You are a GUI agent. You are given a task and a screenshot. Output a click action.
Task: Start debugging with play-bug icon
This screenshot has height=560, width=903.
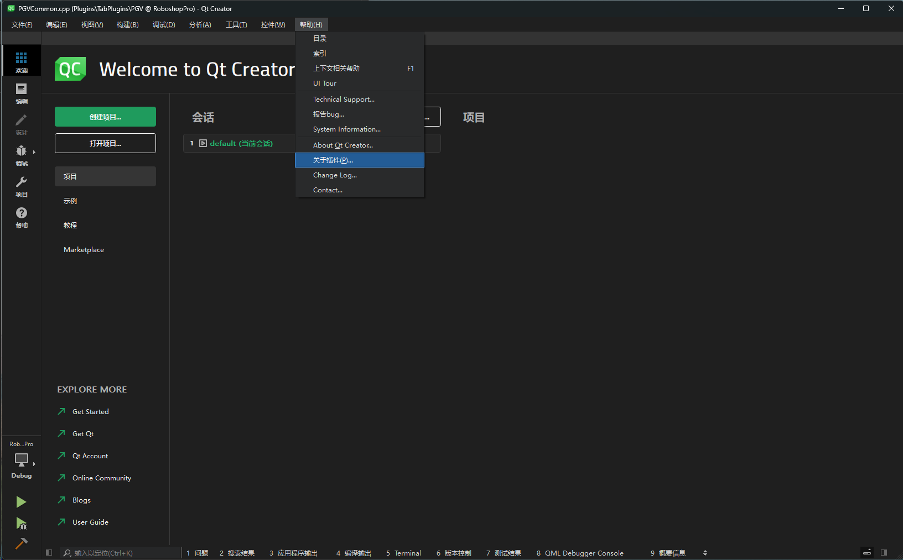point(21,523)
